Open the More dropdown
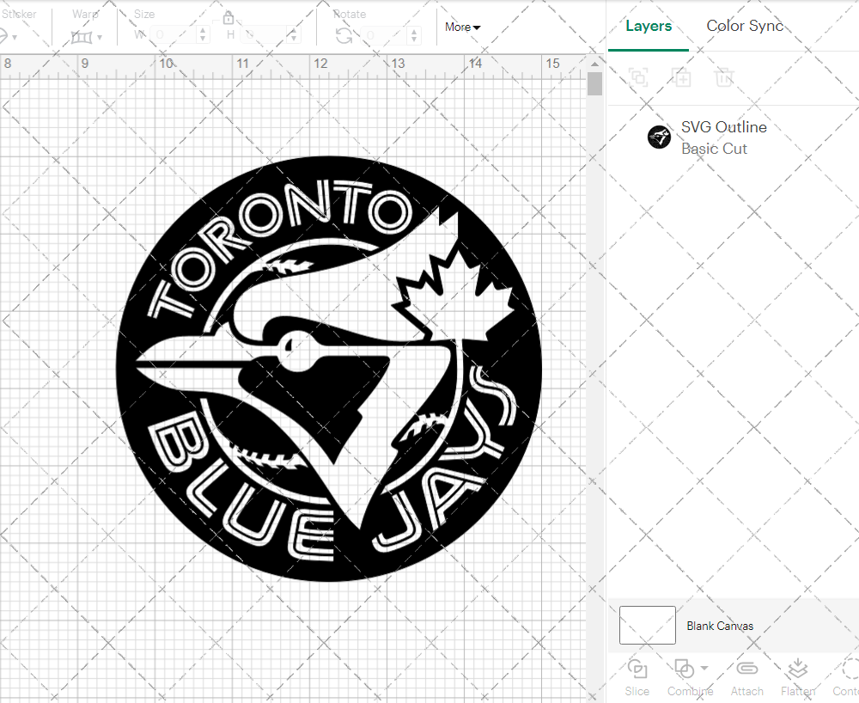Image resolution: width=859 pixels, height=703 pixels. [x=462, y=27]
